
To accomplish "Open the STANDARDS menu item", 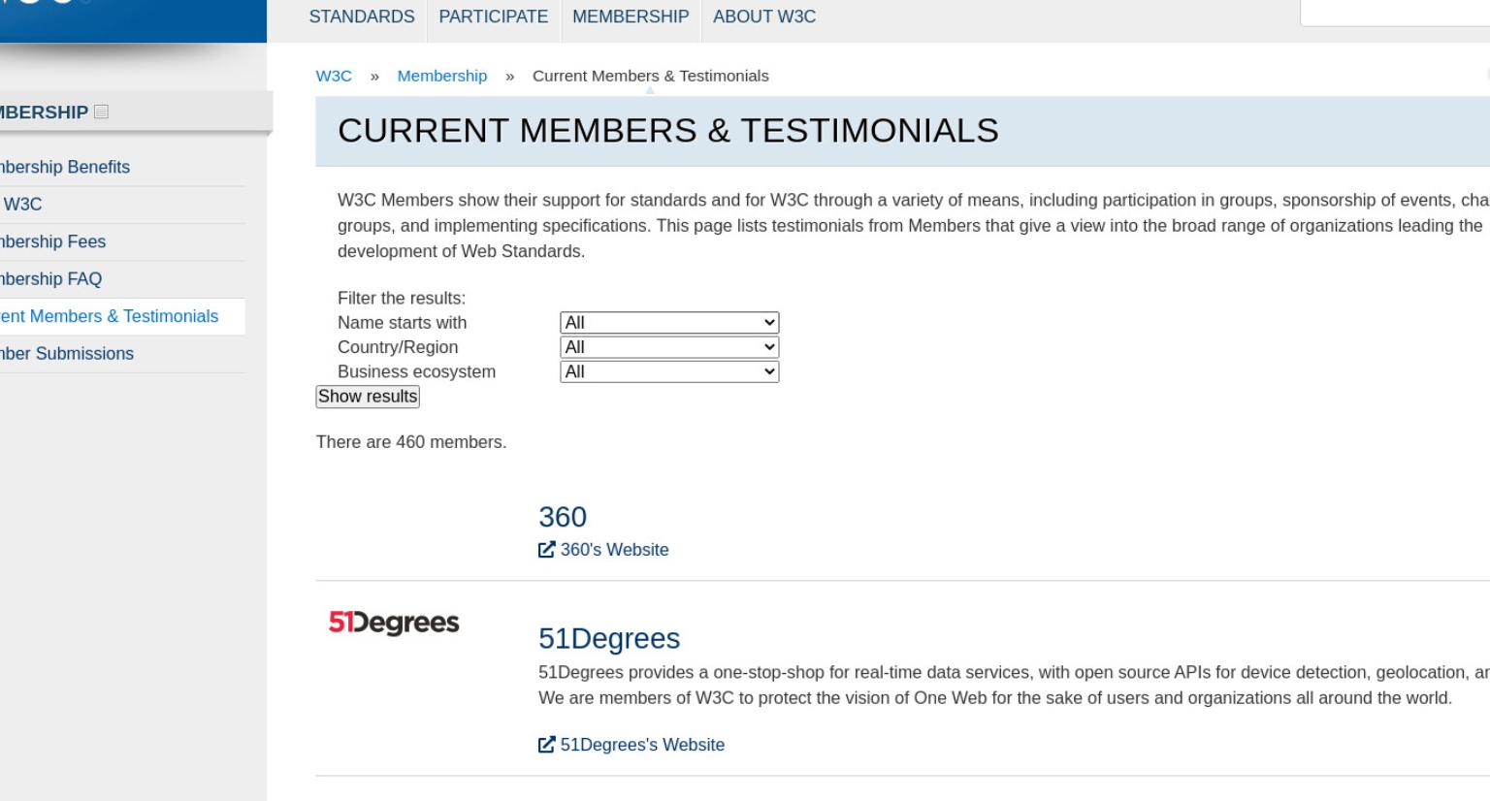I will pyautogui.click(x=362, y=16).
